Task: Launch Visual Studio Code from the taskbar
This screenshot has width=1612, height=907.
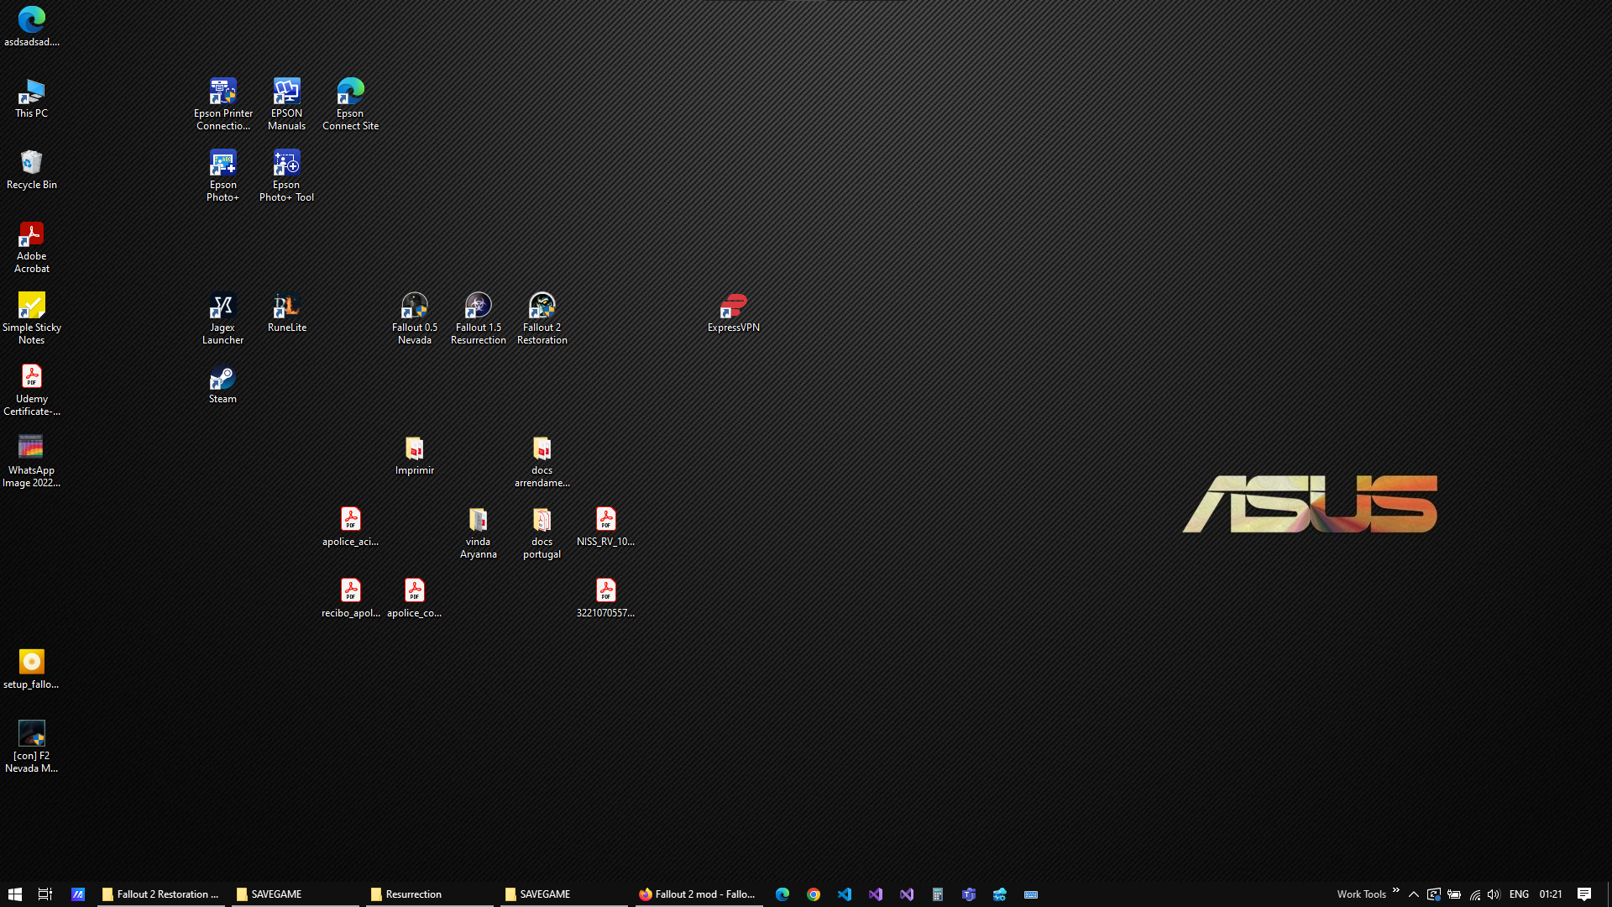Action: (845, 894)
